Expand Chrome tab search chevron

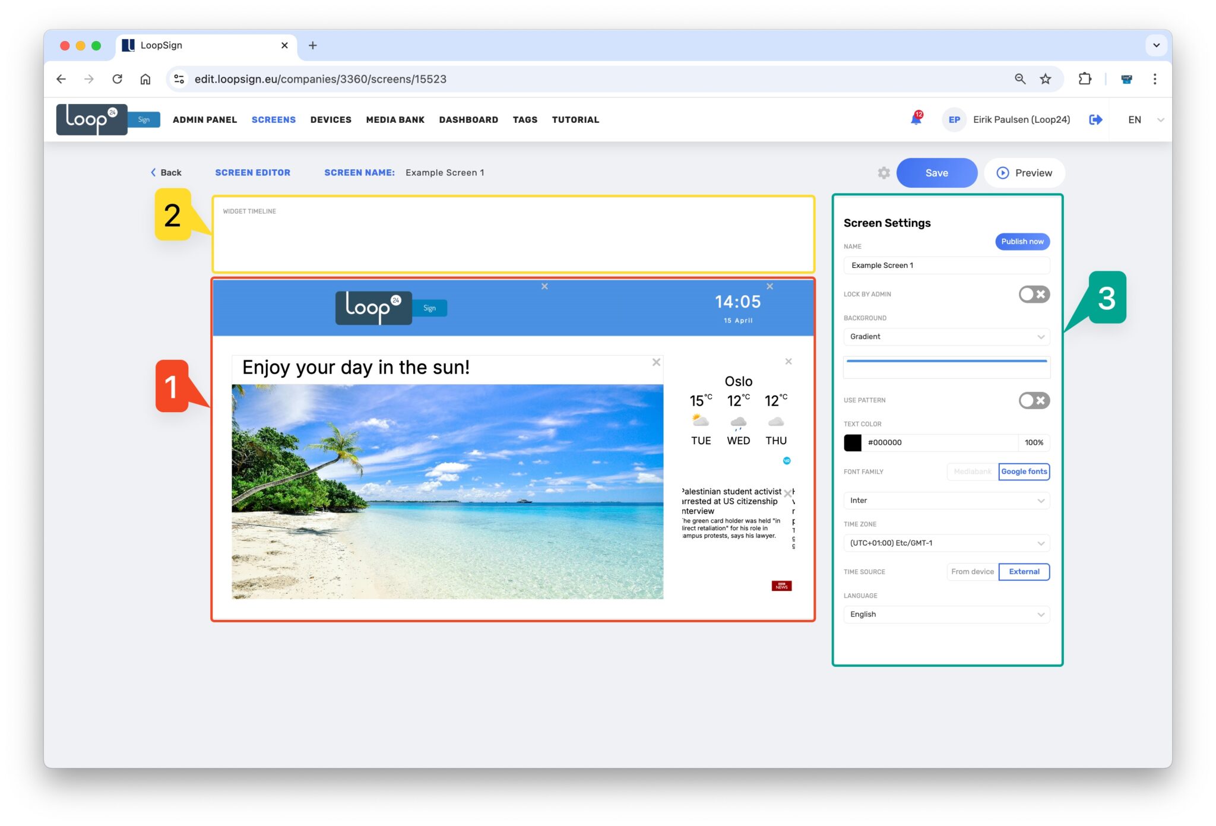click(1156, 45)
